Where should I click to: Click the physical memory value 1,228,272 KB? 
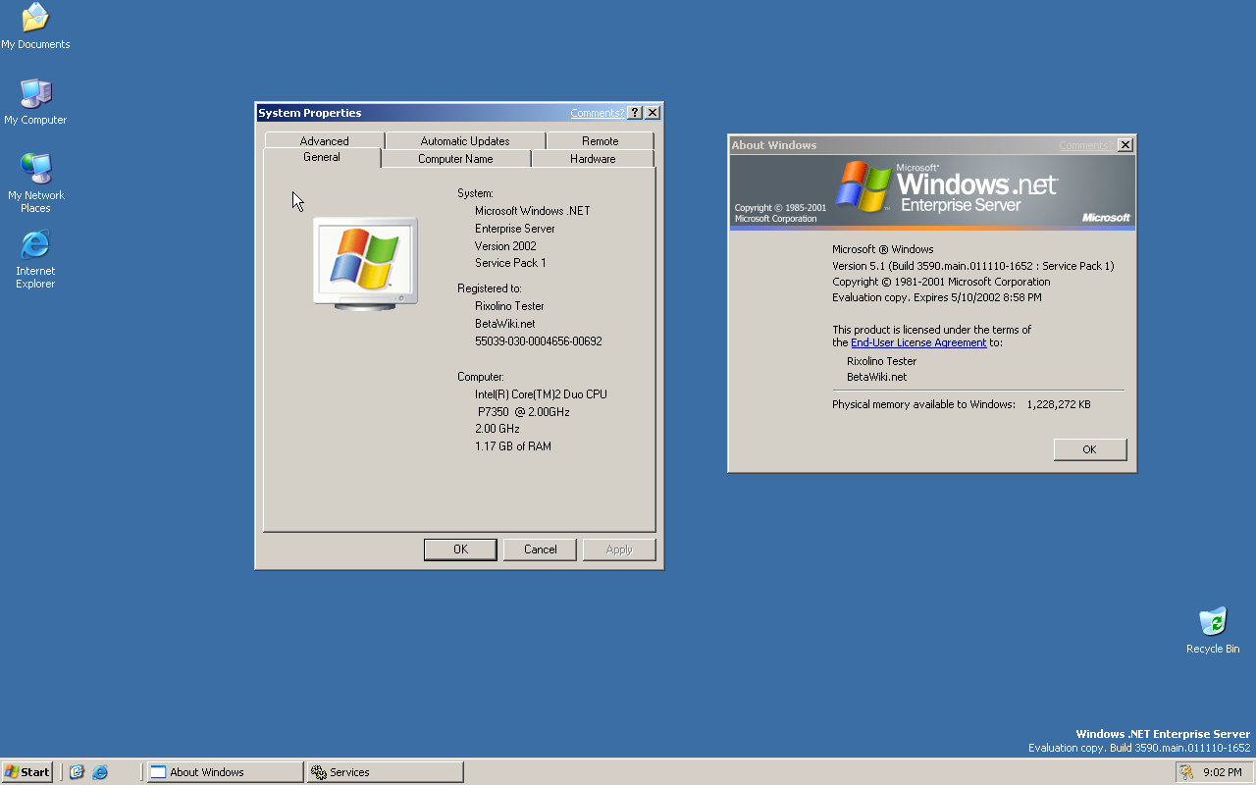pos(1059,404)
